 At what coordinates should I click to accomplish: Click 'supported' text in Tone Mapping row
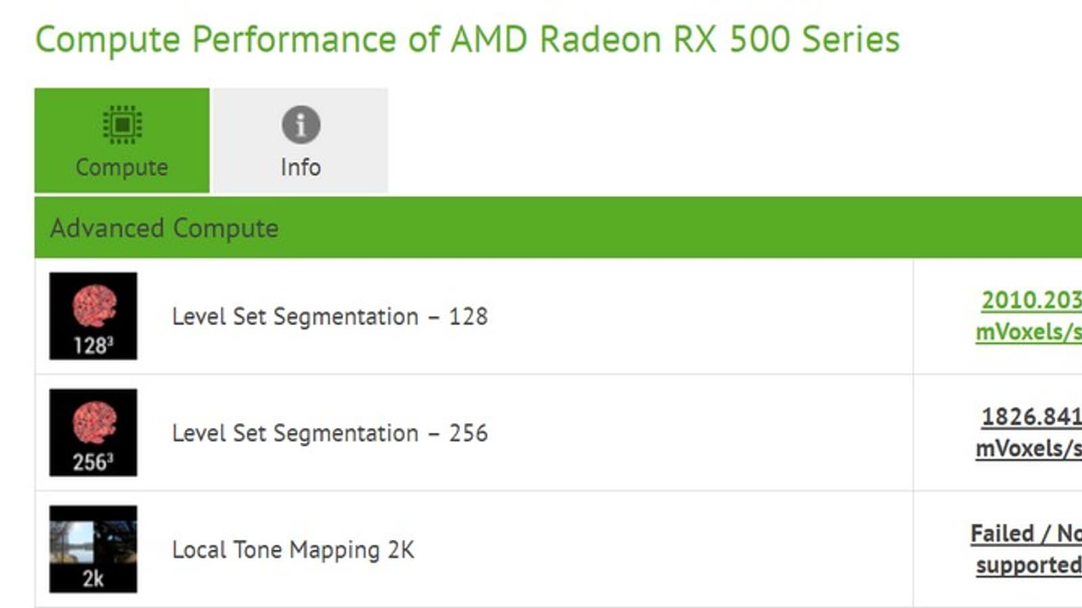click(x=1028, y=565)
